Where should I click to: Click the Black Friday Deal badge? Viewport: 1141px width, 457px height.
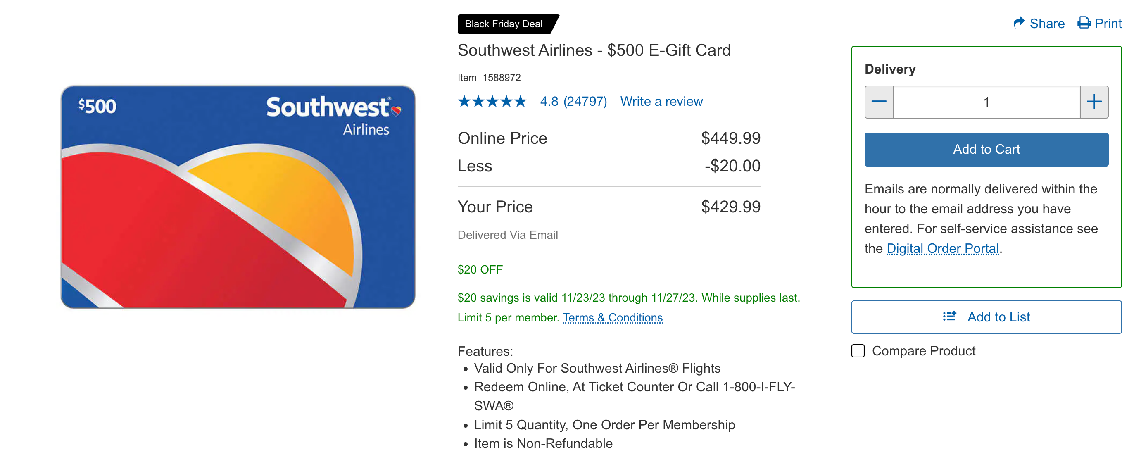tap(504, 24)
